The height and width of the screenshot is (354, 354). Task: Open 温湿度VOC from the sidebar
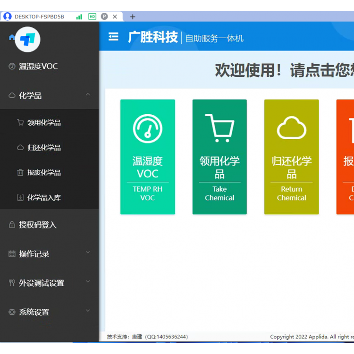click(38, 67)
